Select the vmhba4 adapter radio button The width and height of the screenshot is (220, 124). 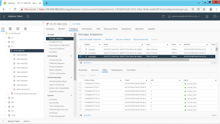pyautogui.click(x=80, y=49)
